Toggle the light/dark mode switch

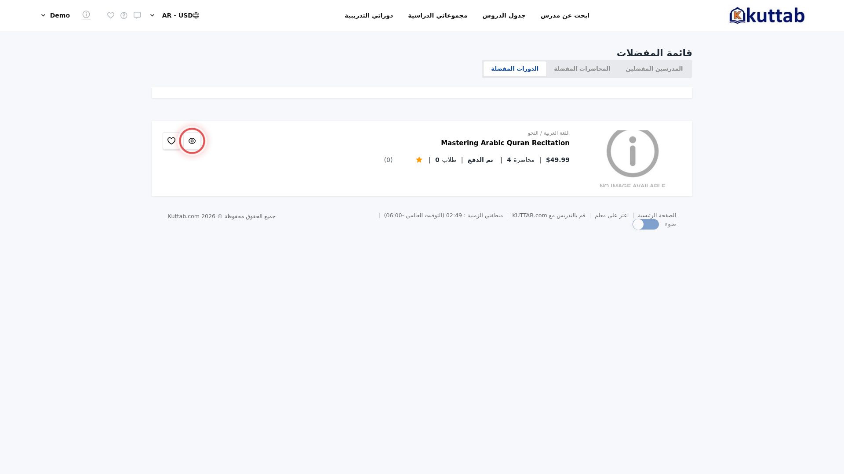(x=646, y=224)
